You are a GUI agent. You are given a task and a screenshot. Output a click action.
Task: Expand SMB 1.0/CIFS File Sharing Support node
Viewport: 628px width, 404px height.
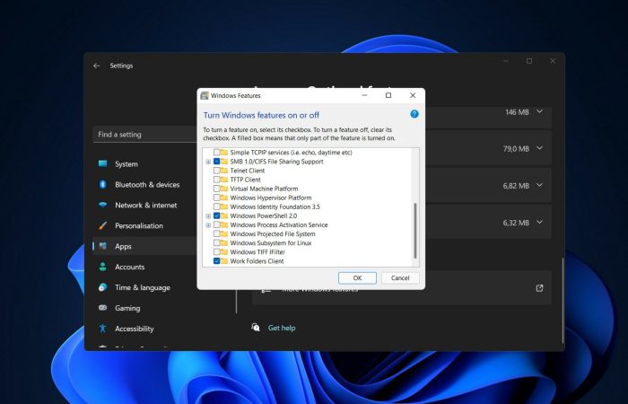tap(208, 162)
